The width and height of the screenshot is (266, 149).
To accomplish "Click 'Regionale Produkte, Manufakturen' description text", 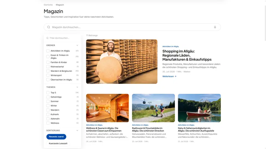I will (x=191, y=66).
